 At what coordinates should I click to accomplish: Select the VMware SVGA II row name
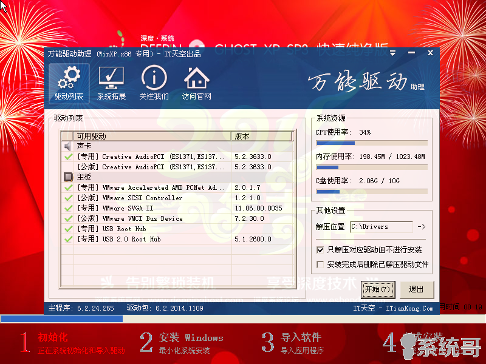pyautogui.click(x=115, y=208)
